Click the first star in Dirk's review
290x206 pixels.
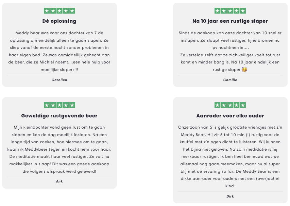218,105
